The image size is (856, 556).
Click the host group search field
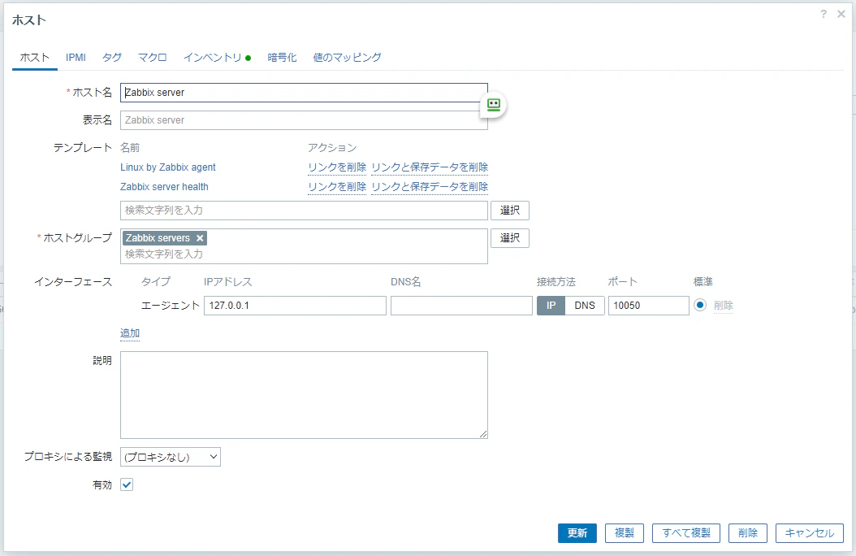[x=304, y=254]
